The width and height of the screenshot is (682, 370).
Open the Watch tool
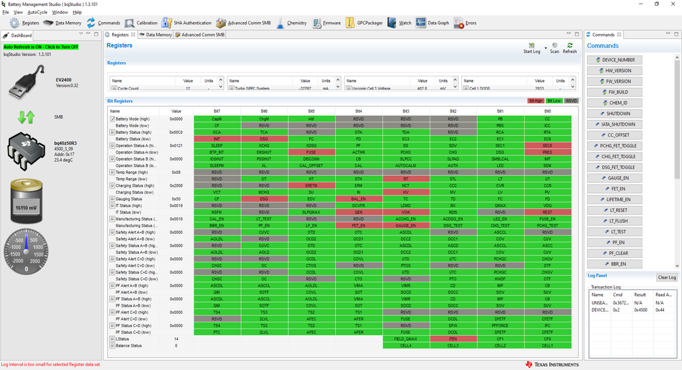point(399,23)
